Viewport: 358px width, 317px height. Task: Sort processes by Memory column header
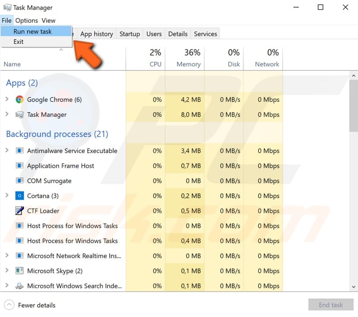(189, 64)
